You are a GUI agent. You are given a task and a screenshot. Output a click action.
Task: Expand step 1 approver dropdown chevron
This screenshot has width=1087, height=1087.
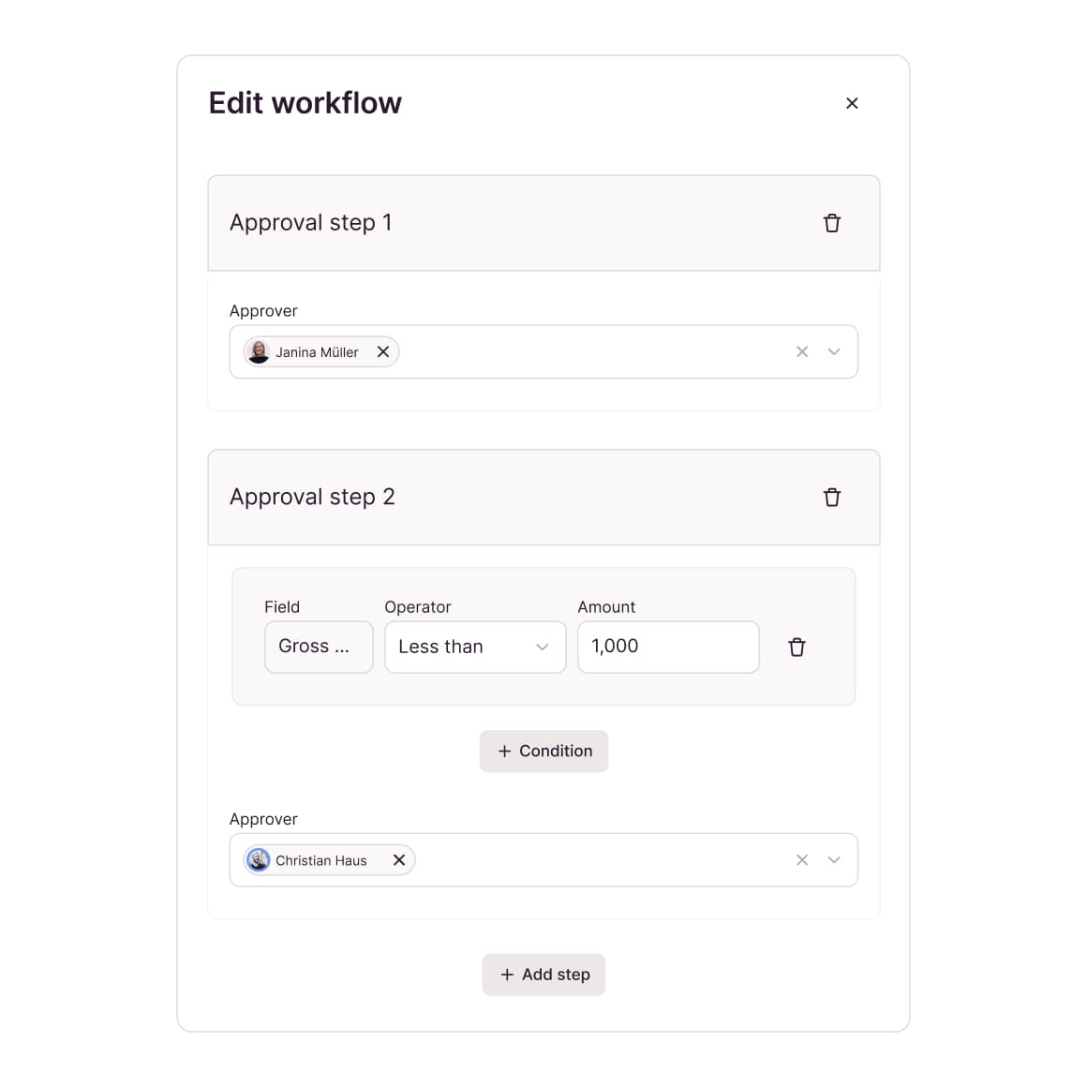(834, 352)
